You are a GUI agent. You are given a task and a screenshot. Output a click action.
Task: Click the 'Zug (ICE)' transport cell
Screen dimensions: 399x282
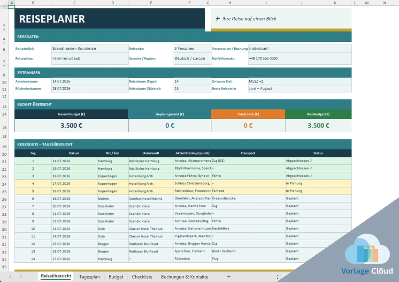coord(248,160)
